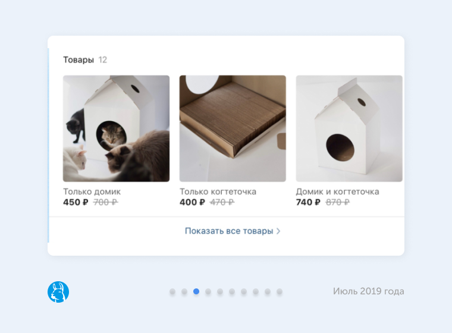Screen dimensions: 452x333
Task: Jump to the fourth carousel dot
Action: (x=208, y=291)
